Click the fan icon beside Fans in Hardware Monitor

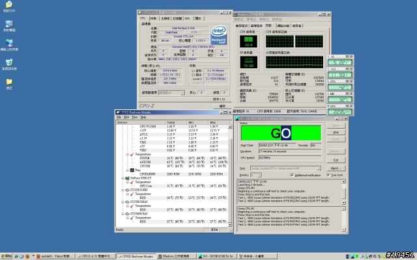132,170
